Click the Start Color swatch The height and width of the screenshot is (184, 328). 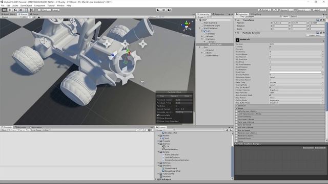point(295,72)
